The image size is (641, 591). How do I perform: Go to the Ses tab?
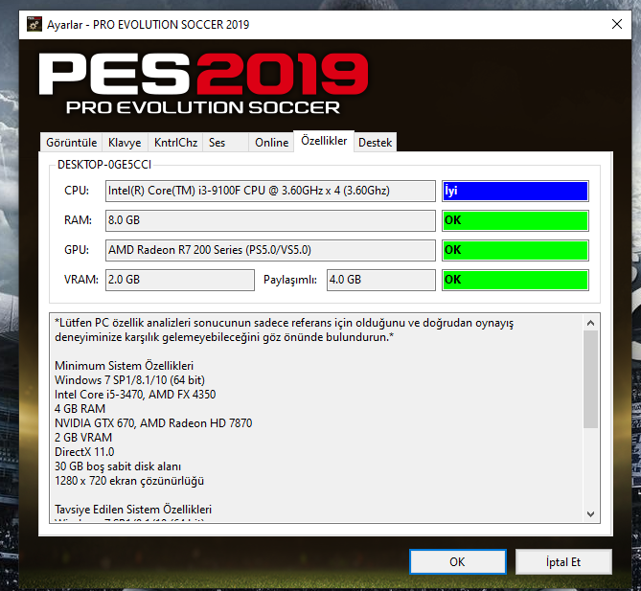225,142
